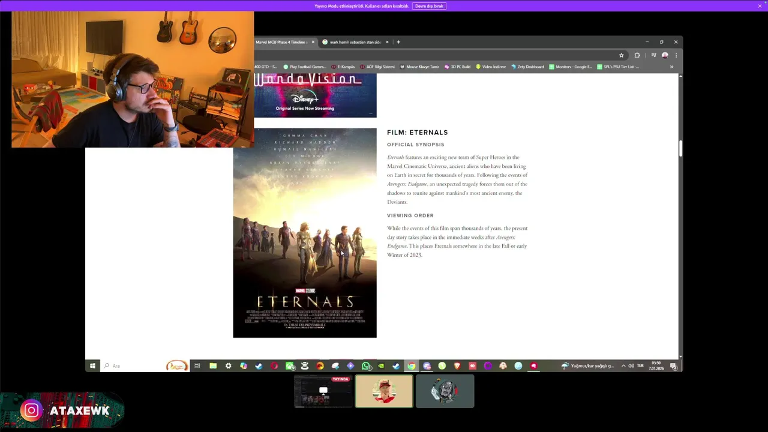Open the SPL's PSU Tier List bookmark
The width and height of the screenshot is (768, 432).
tap(617, 67)
